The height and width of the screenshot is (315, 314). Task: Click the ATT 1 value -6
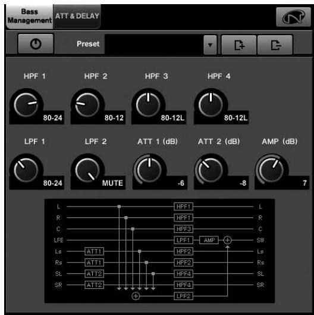[181, 183]
